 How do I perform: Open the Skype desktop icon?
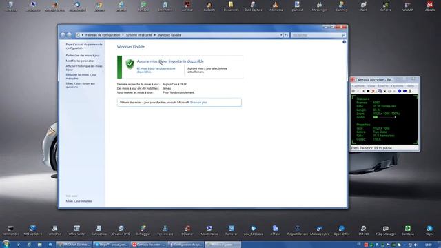pyautogui.click(x=429, y=230)
